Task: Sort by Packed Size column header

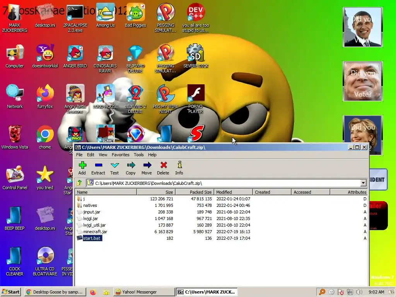Action: click(195, 192)
